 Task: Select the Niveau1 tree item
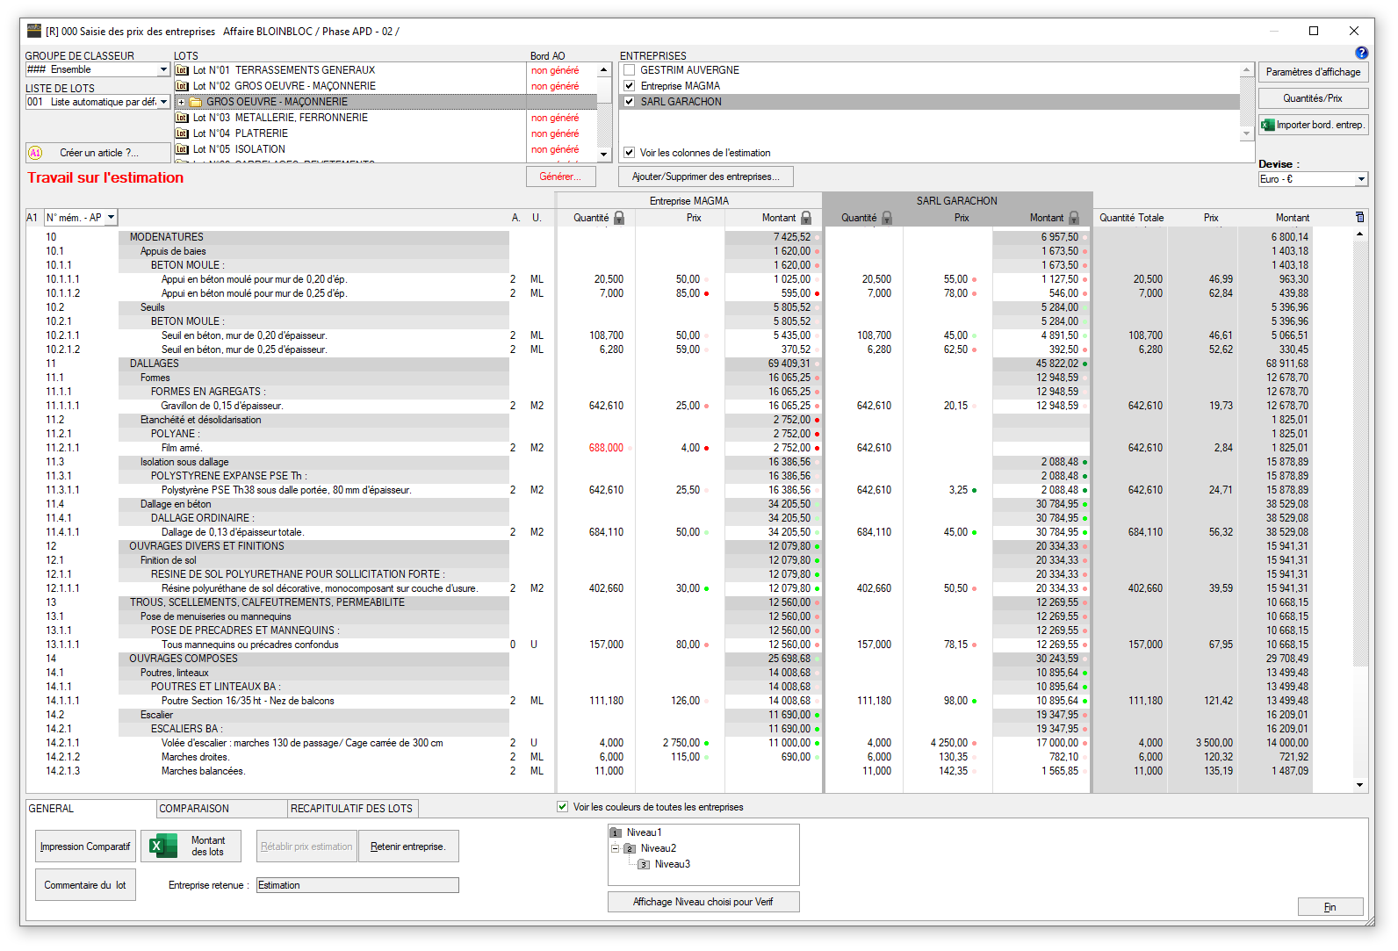pyautogui.click(x=645, y=832)
